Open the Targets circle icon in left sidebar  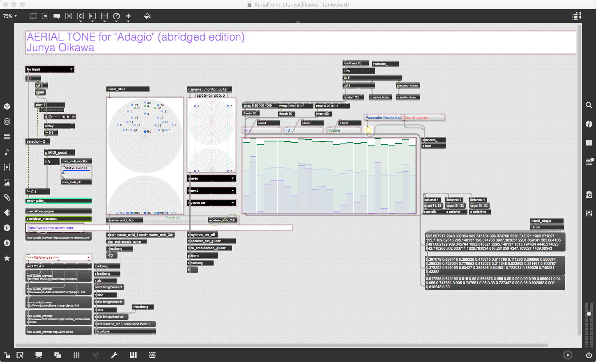click(7, 121)
